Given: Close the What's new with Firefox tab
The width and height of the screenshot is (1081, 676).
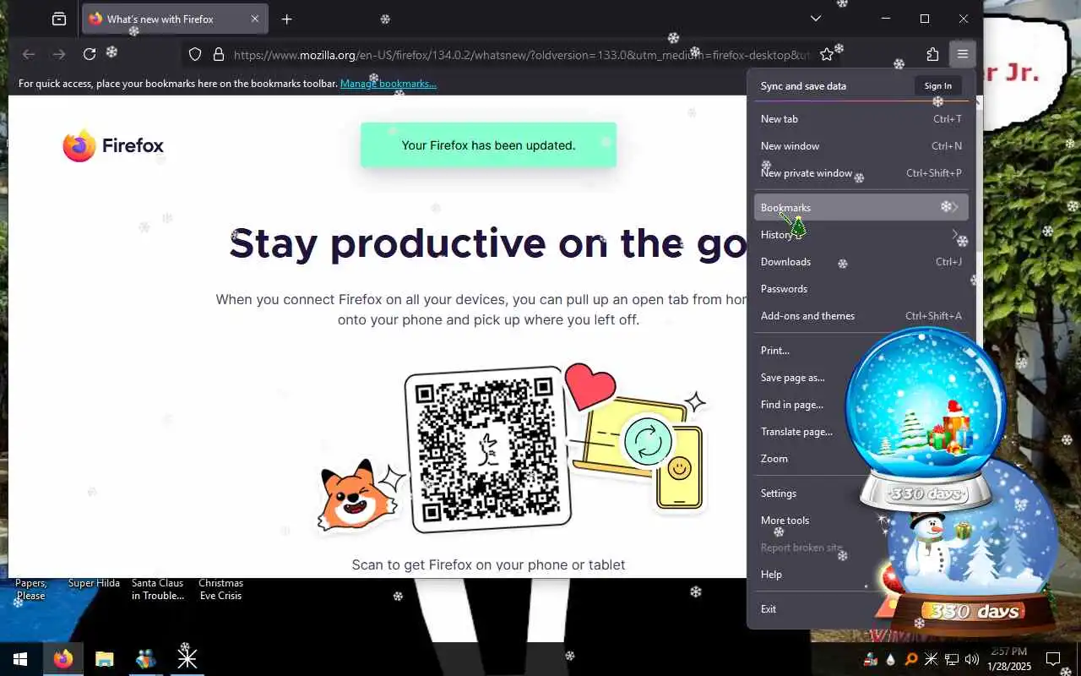Looking at the screenshot, I should click(255, 19).
